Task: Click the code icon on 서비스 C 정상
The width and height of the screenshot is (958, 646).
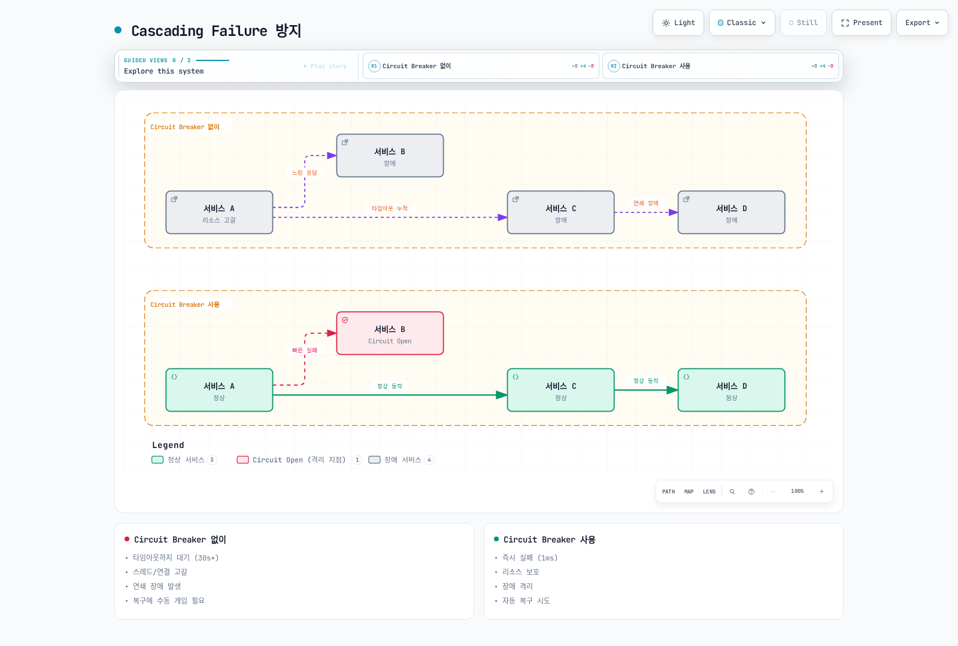Action: click(516, 377)
